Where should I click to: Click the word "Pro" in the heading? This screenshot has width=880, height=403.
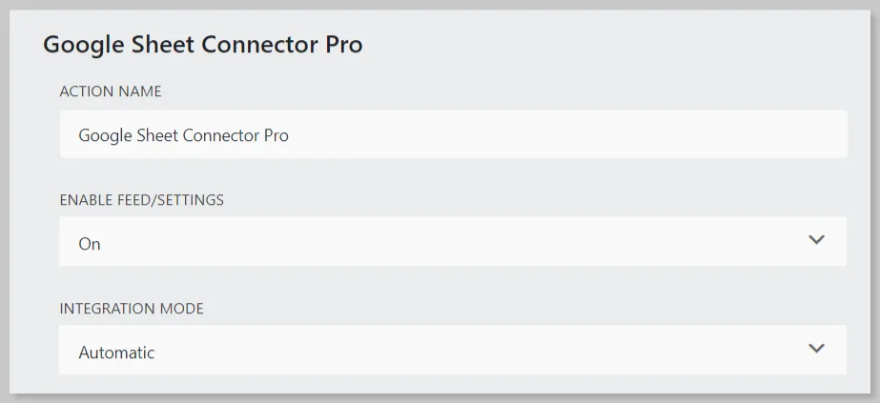[344, 45]
